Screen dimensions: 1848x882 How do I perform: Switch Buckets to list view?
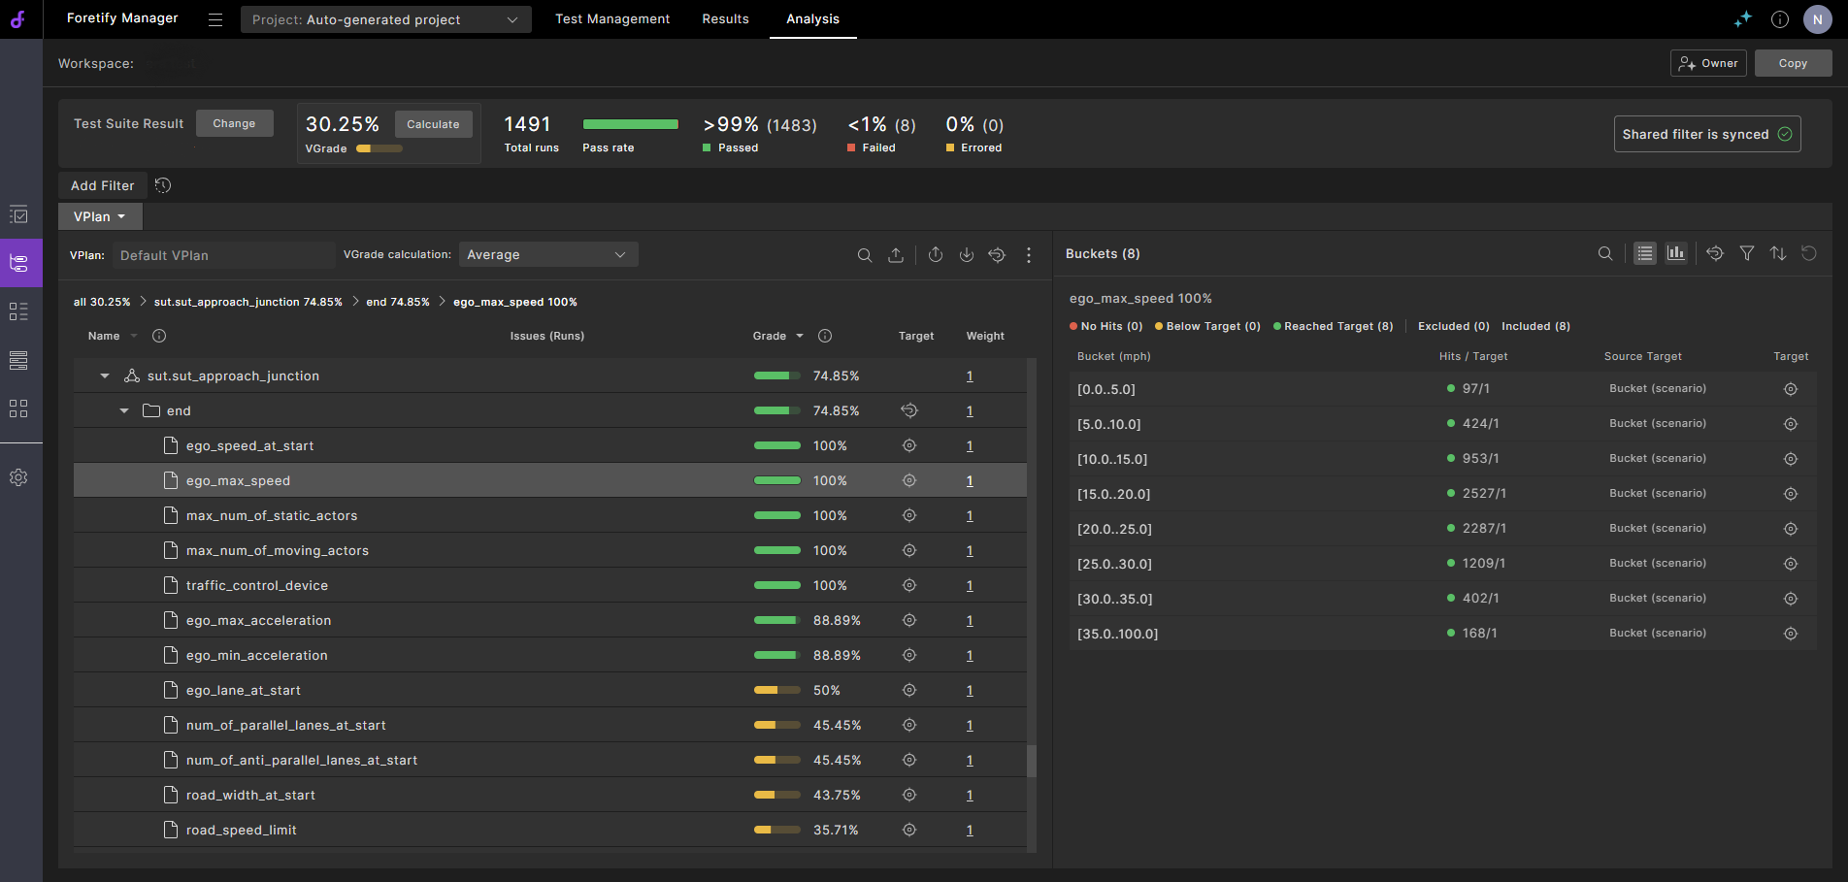coord(1644,253)
